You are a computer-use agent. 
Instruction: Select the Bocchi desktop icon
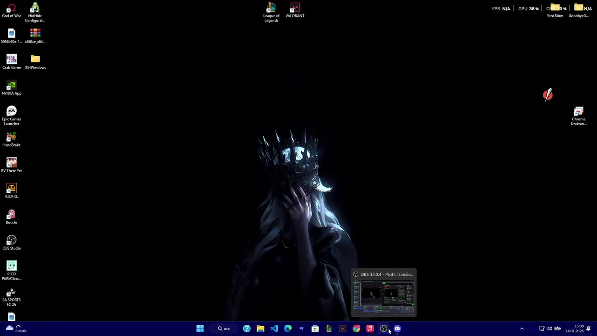click(x=11, y=217)
